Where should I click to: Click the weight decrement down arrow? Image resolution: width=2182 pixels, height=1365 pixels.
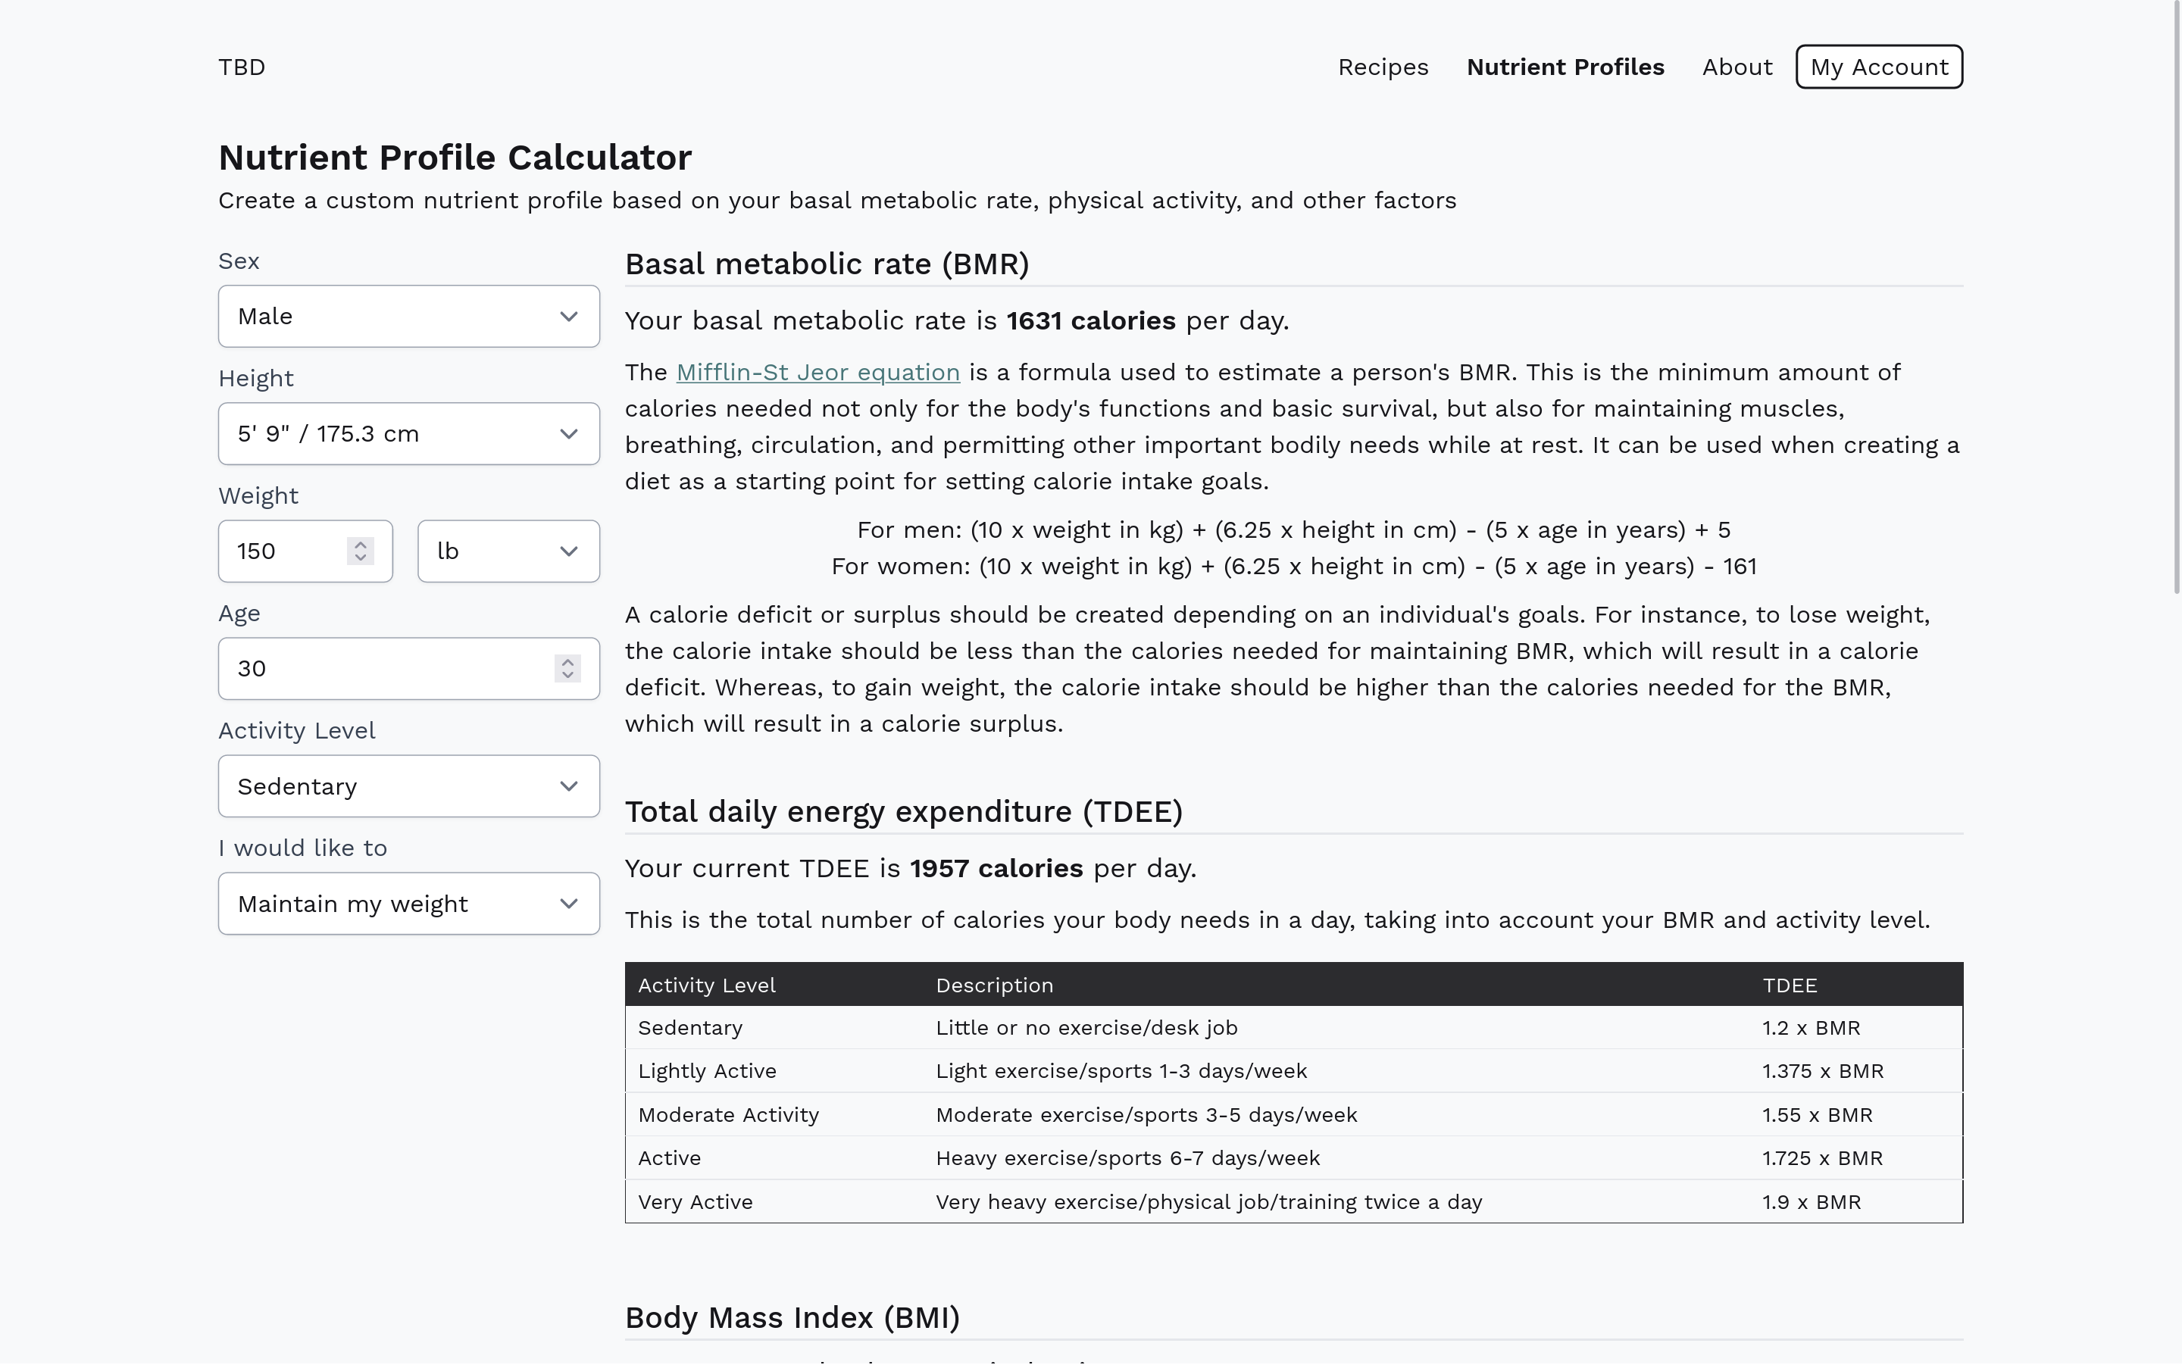click(x=360, y=558)
